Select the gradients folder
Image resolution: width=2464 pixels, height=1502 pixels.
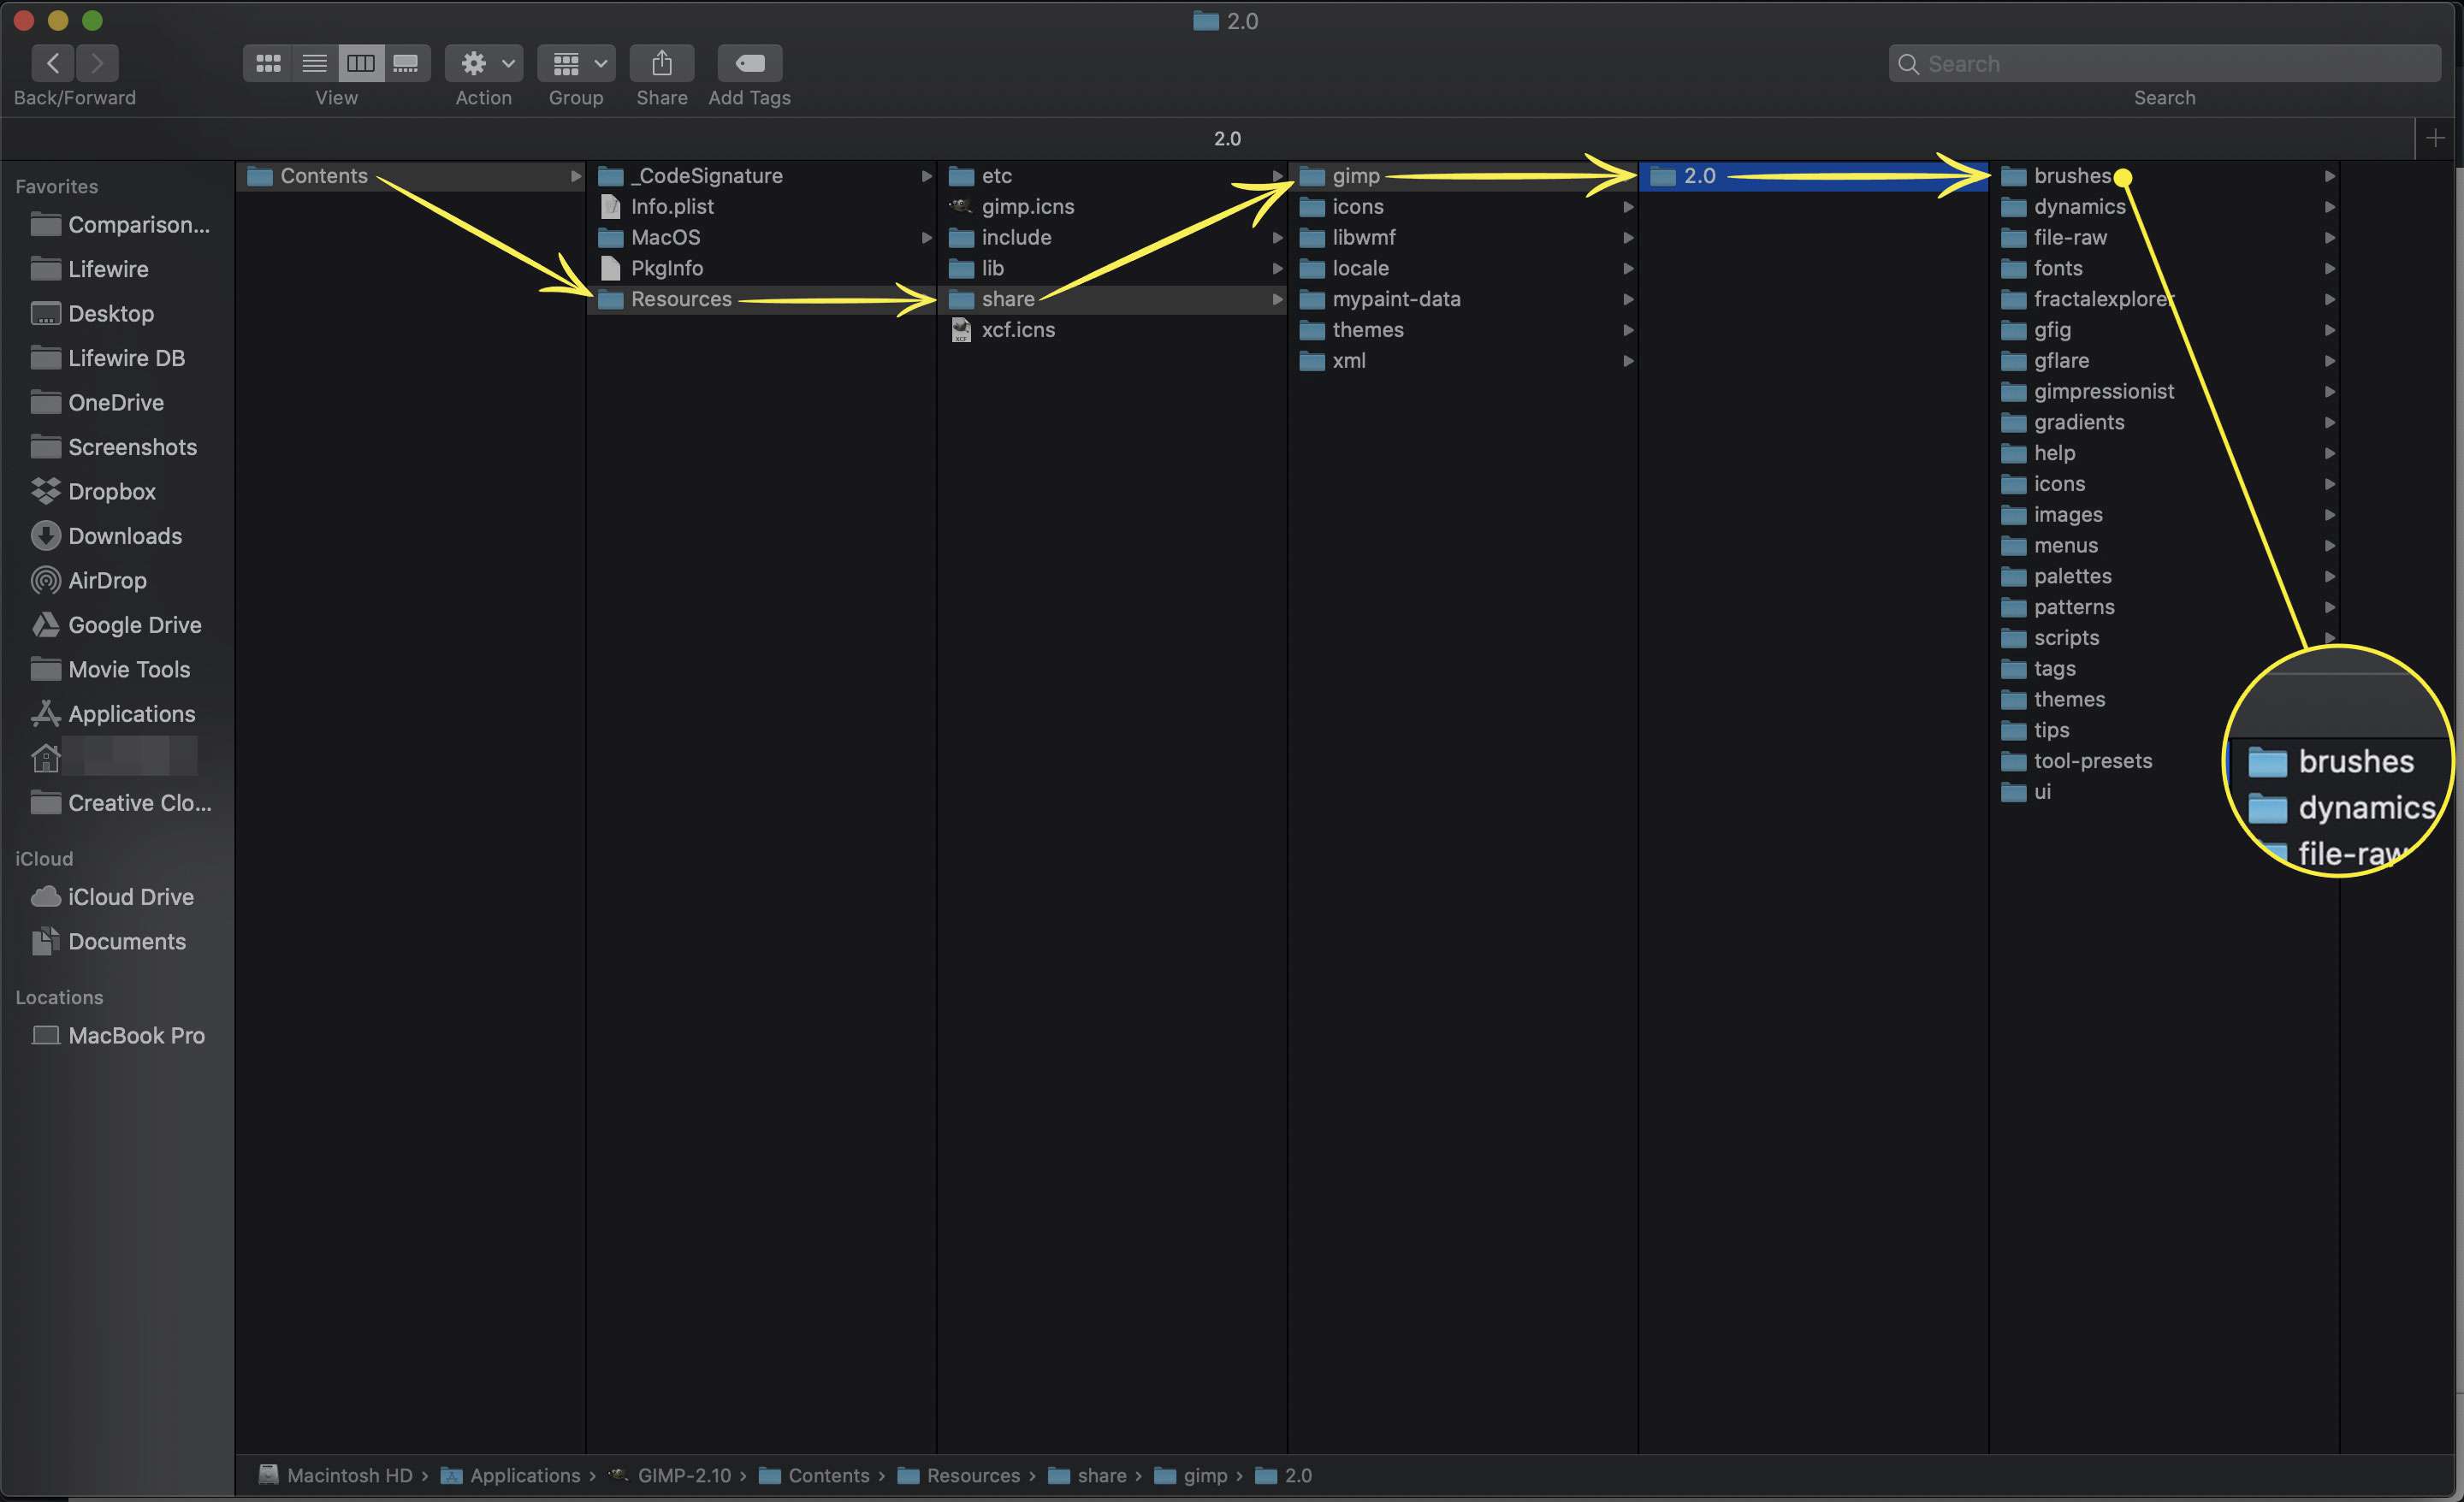coord(2076,422)
